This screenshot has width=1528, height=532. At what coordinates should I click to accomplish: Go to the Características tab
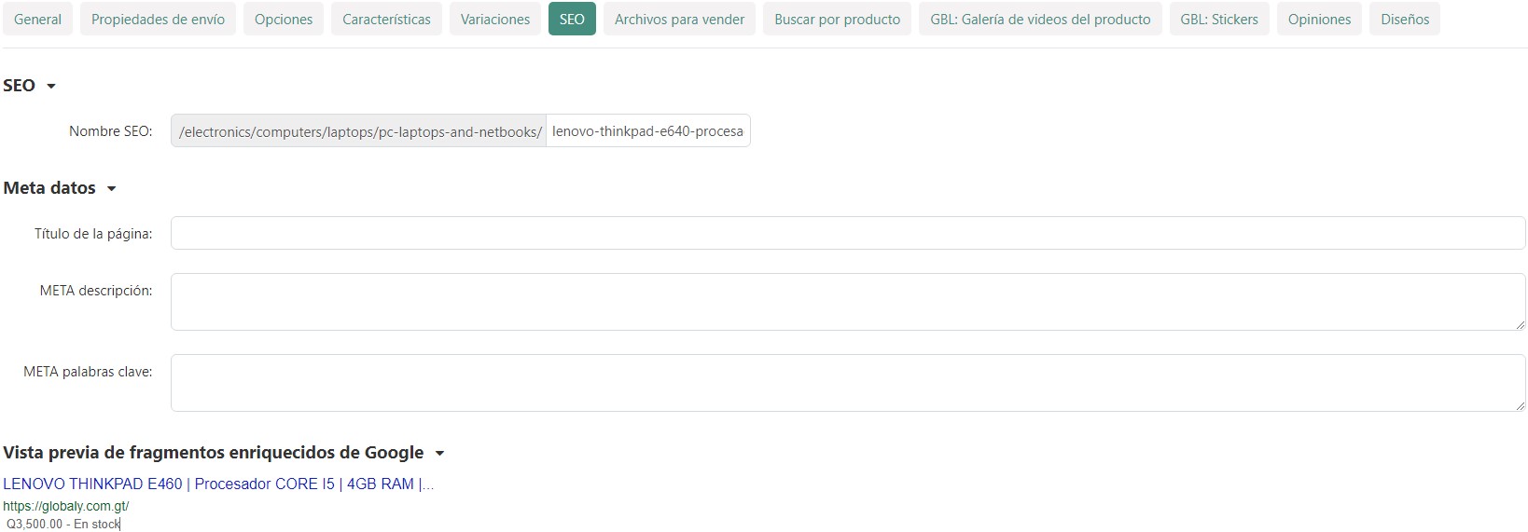coord(386,20)
